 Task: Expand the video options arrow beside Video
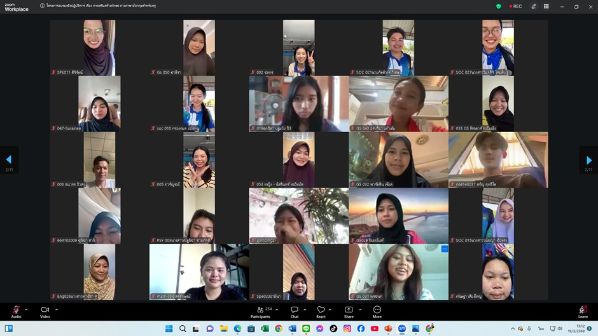pos(57,309)
